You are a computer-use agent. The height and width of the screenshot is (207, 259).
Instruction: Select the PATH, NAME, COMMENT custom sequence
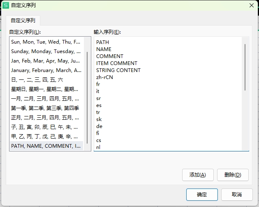coord(46,146)
